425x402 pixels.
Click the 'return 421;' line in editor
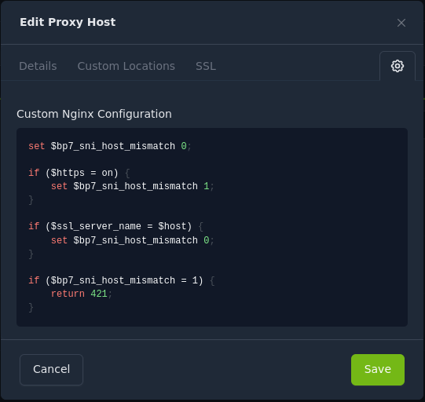coord(82,294)
